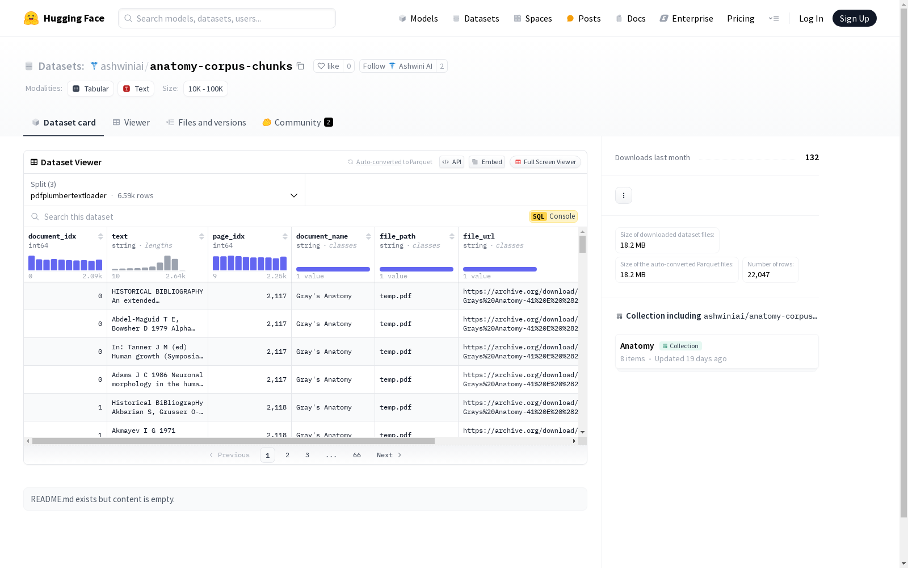This screenshot has width=908, height=568.
Task: Go to Datasets in top navigation
Action: click(x=476, y=18)
